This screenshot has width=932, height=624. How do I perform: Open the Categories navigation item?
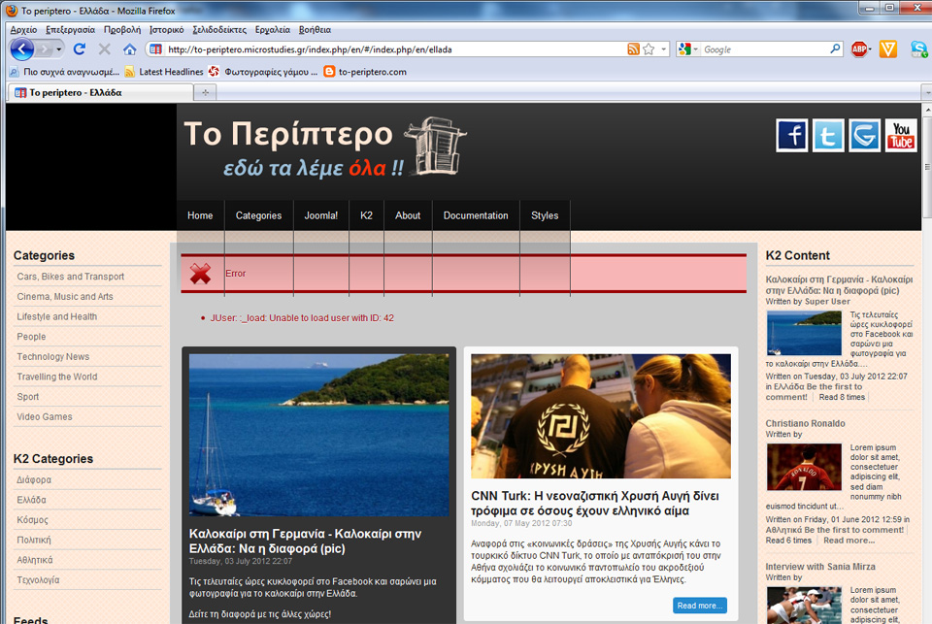pos(258,215)
